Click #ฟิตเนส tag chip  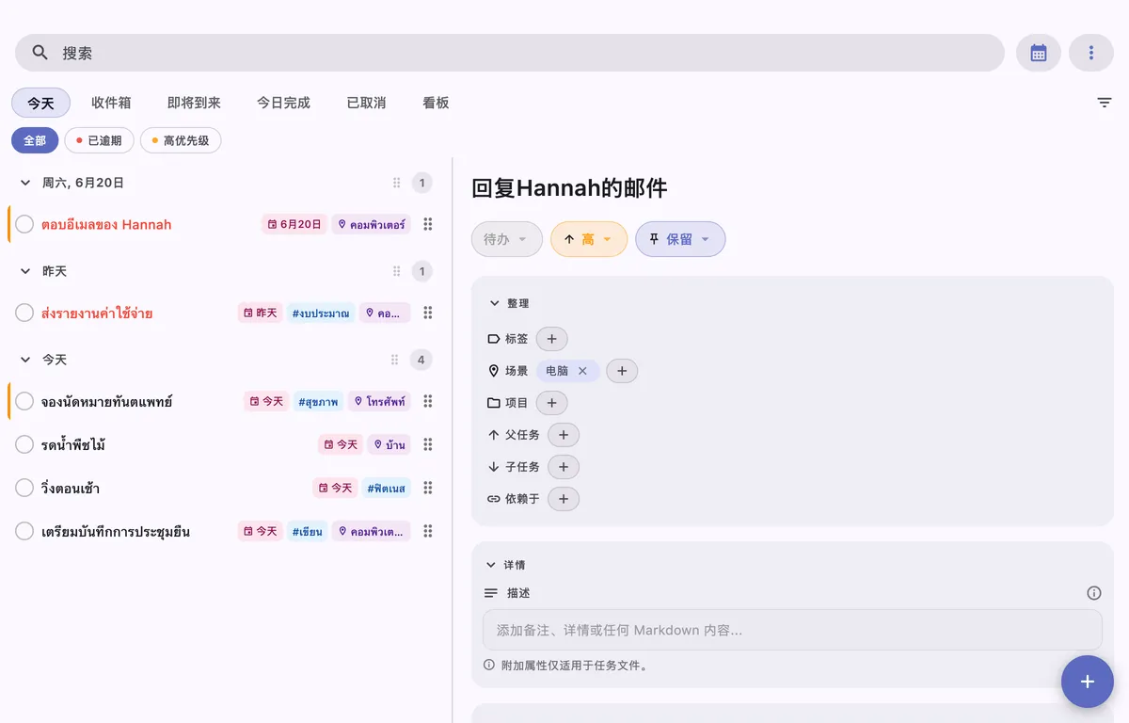pos(387,488)
